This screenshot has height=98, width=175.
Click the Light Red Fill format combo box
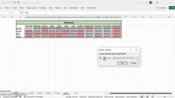click(x=125, y=58)
